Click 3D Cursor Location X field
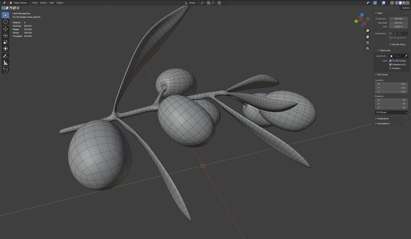The height and width of the screenshot is (239, 411). click(x=391, y=84)
